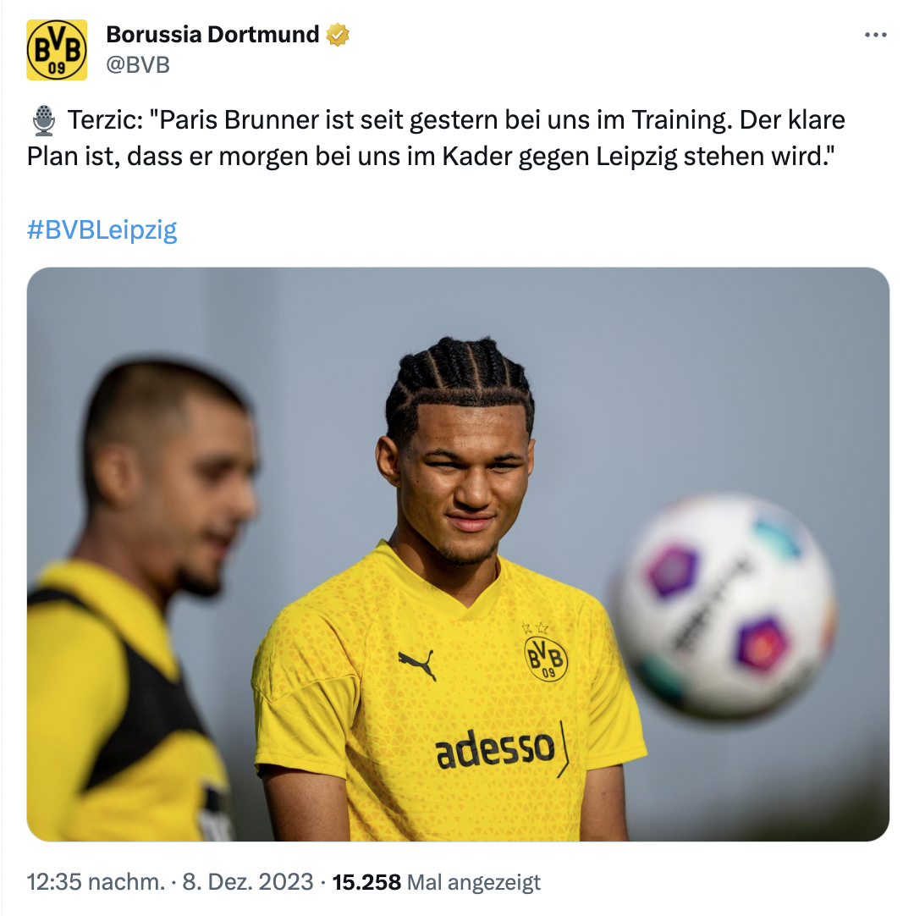Open the three-dot more options menu

pos(875,35)
